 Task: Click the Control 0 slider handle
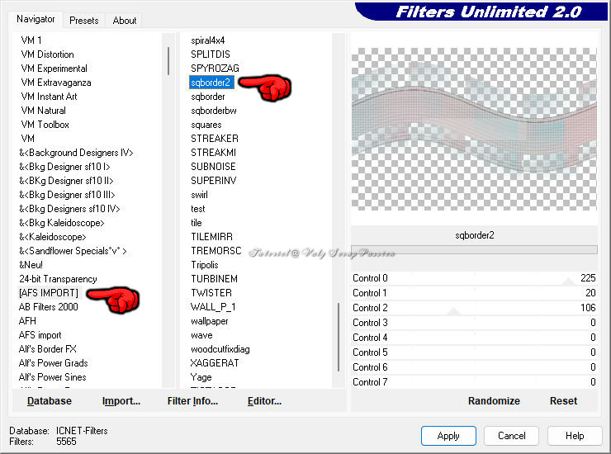568,281
